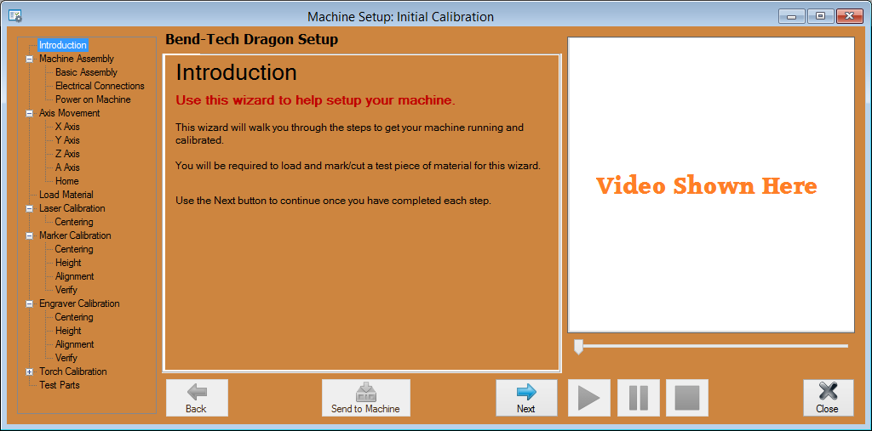Go to the Next step
This screenshot has width=872, height=431.
(526, 398)
